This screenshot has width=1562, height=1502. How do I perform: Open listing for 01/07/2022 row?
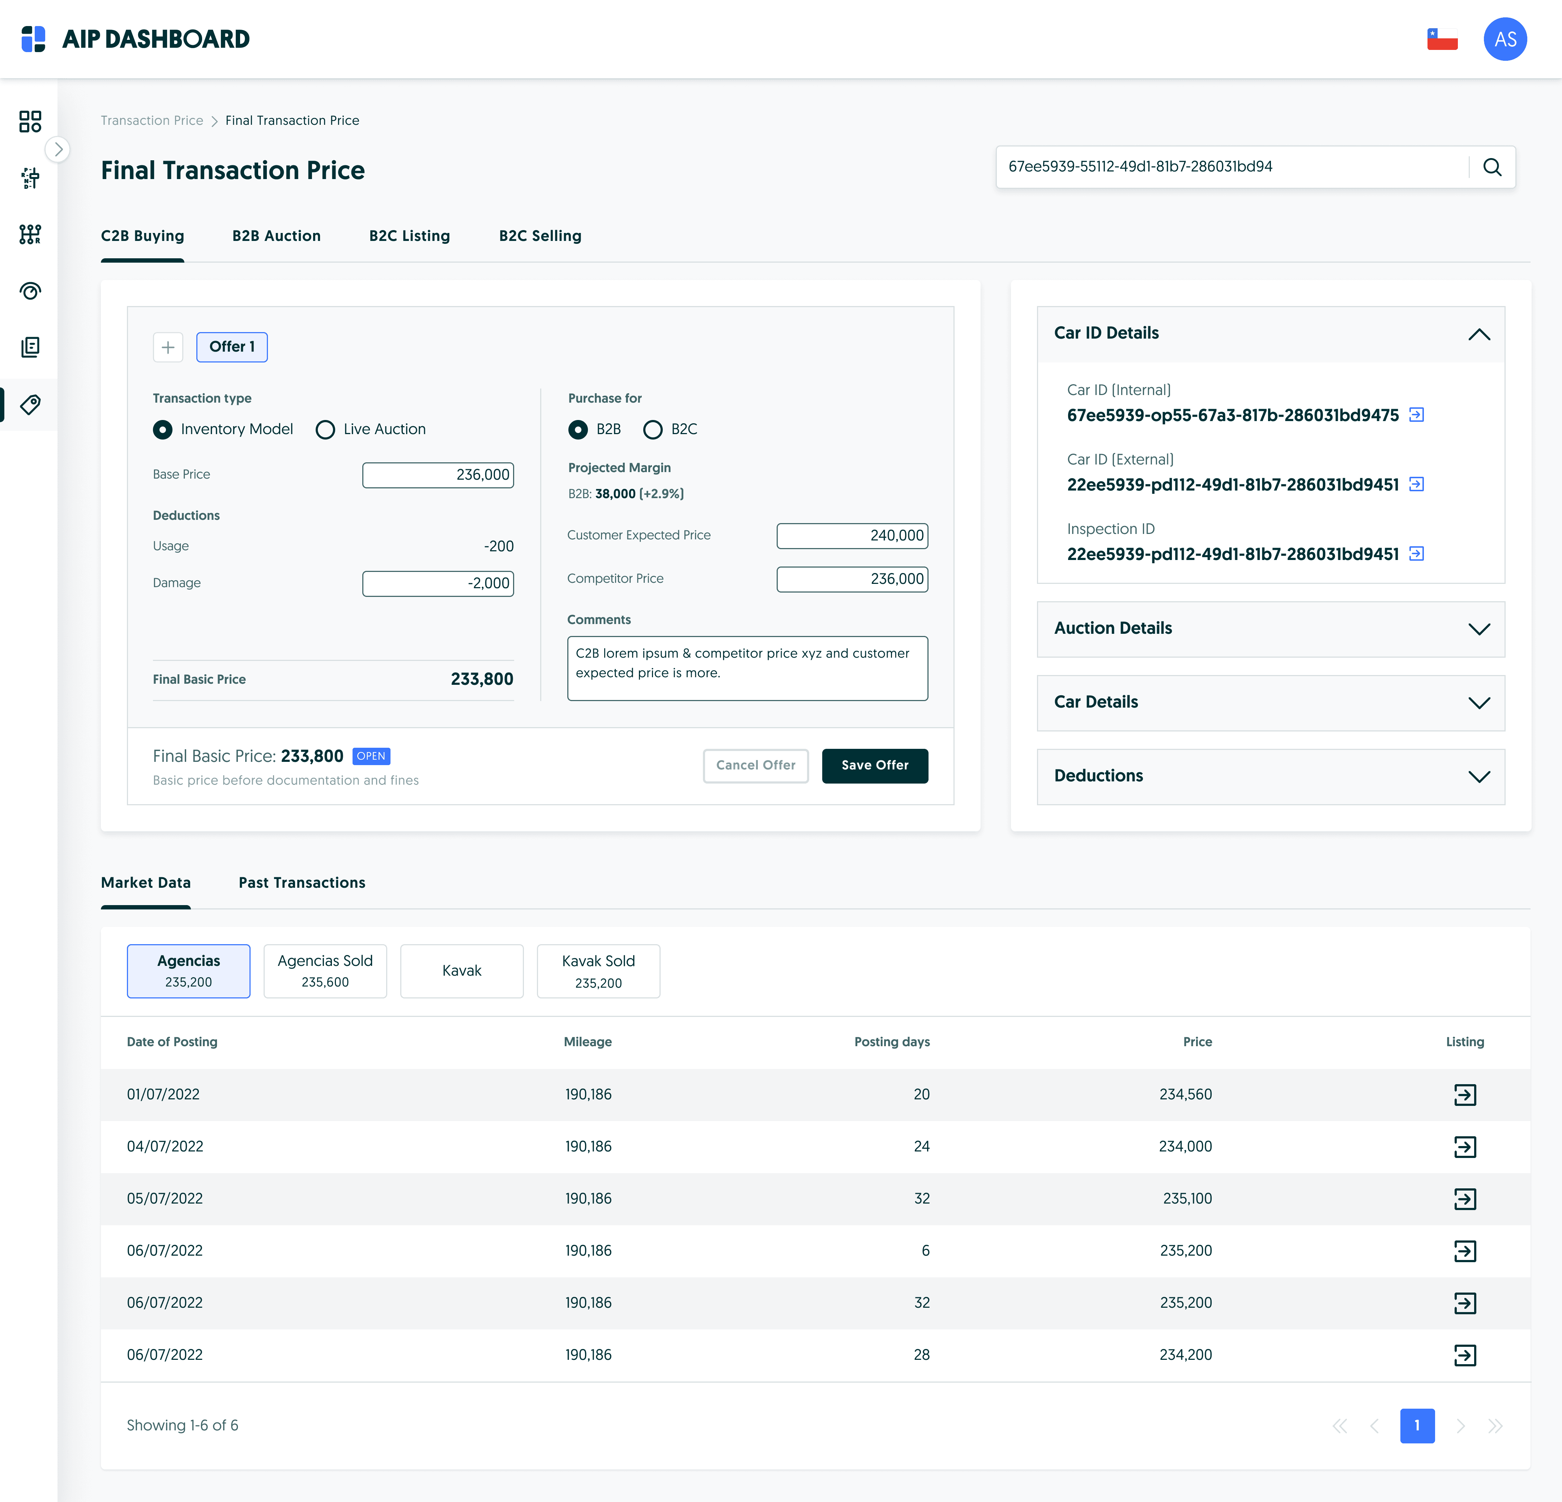click(x=1465, y=1095)
